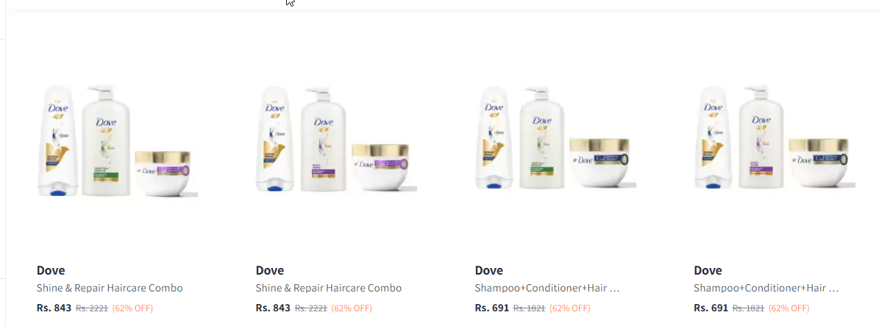The image size is (879, 326).
Task: Click Rs. 691 price of fourth product
Action: (x=711, y=308)
